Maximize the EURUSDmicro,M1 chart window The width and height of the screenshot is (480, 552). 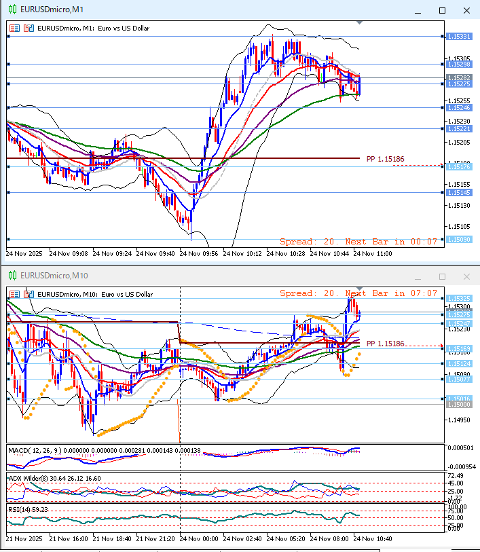click(443, 10)
